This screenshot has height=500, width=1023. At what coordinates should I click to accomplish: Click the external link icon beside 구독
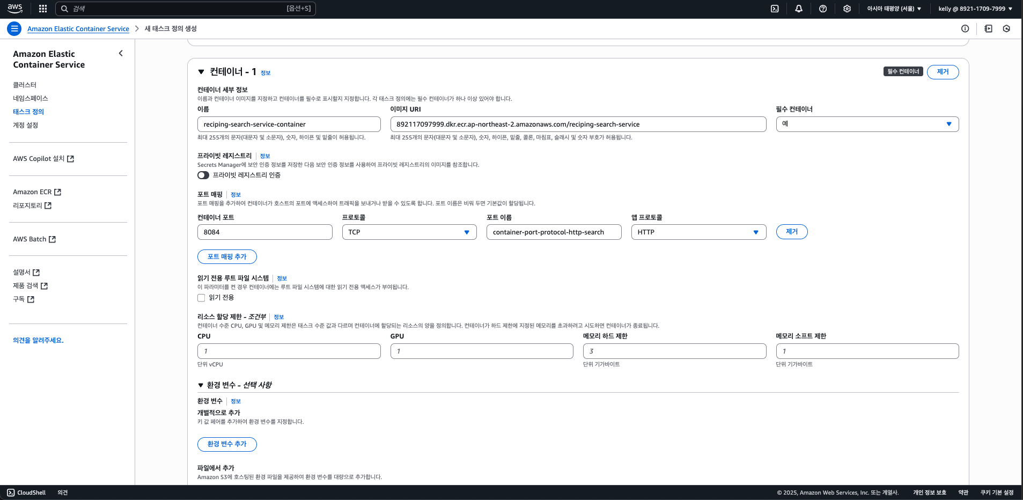pos(31,299)
